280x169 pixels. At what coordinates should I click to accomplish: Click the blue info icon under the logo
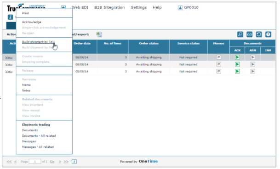pos(10,17)
